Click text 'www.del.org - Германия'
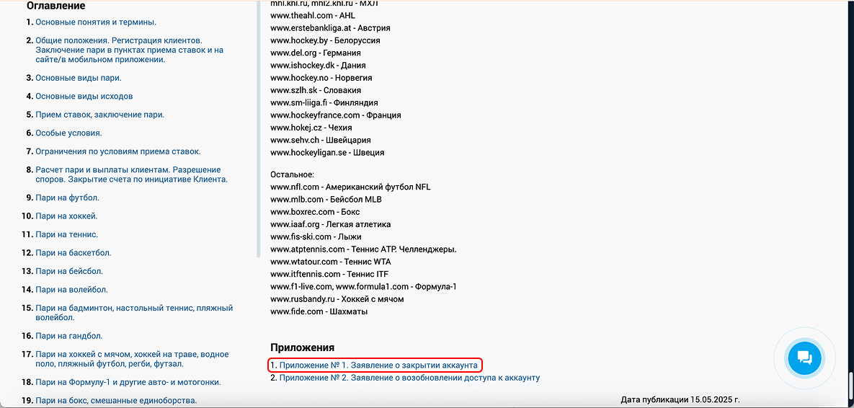854x408 pixels. pos(316,53)
